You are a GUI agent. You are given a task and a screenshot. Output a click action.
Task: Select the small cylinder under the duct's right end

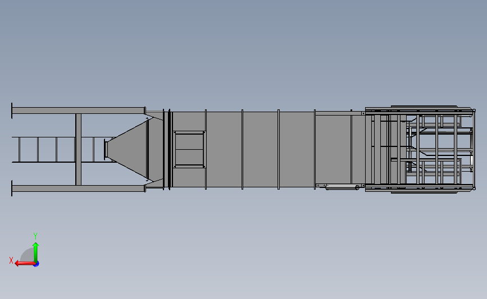(342, 187)
